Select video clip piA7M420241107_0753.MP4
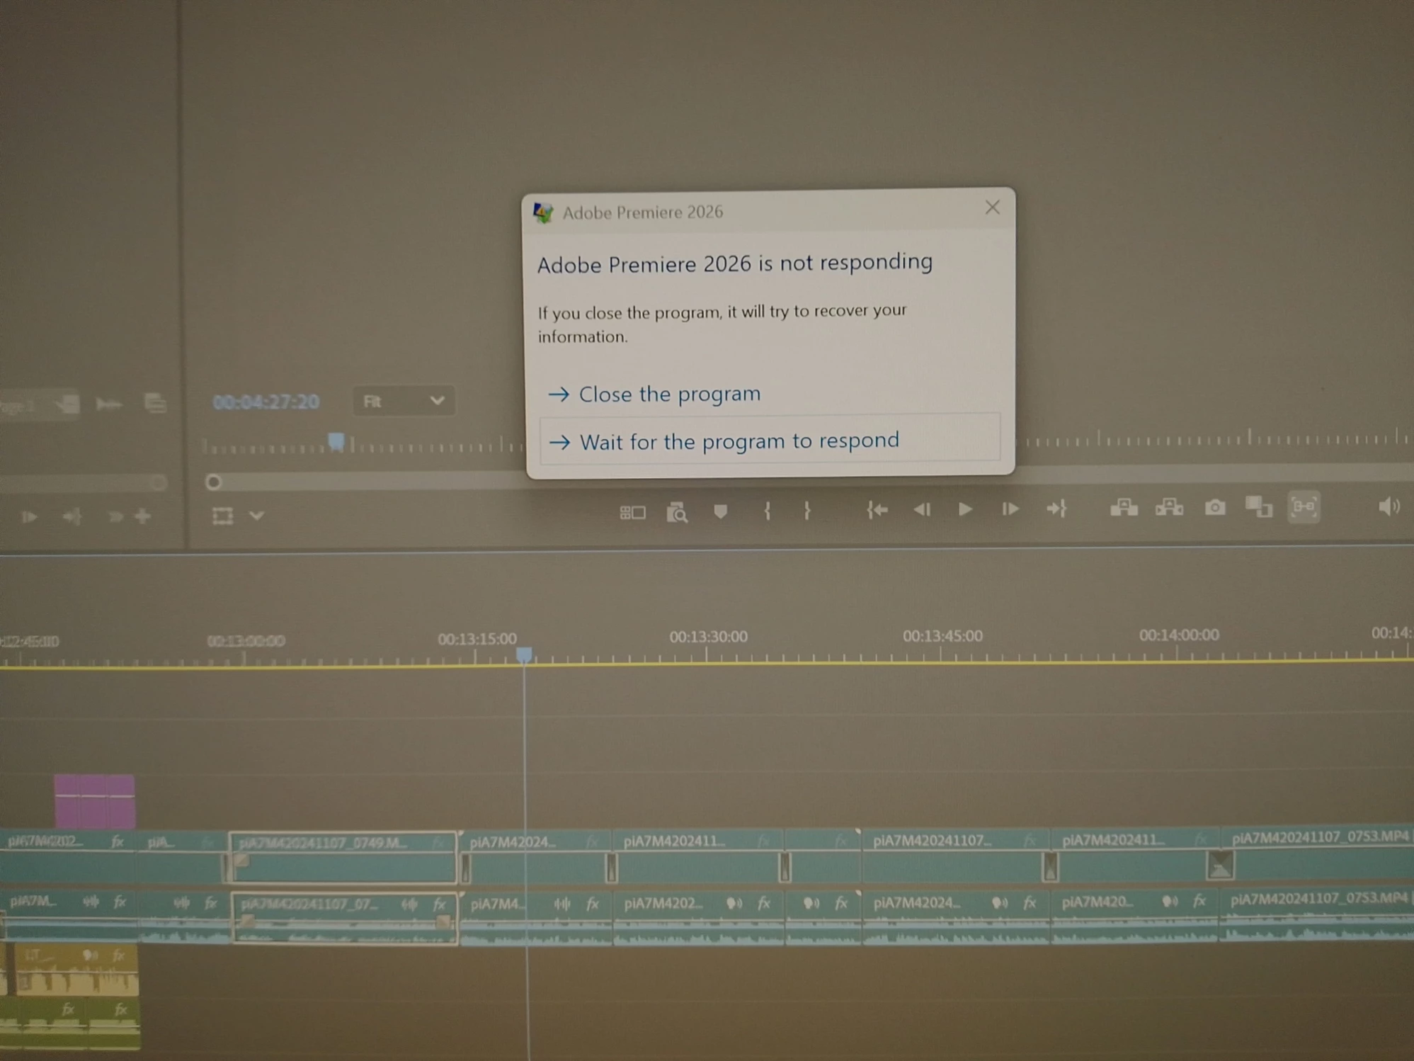The height and width of the screenshot is (1061, 1414). [x=1318, y=854]
